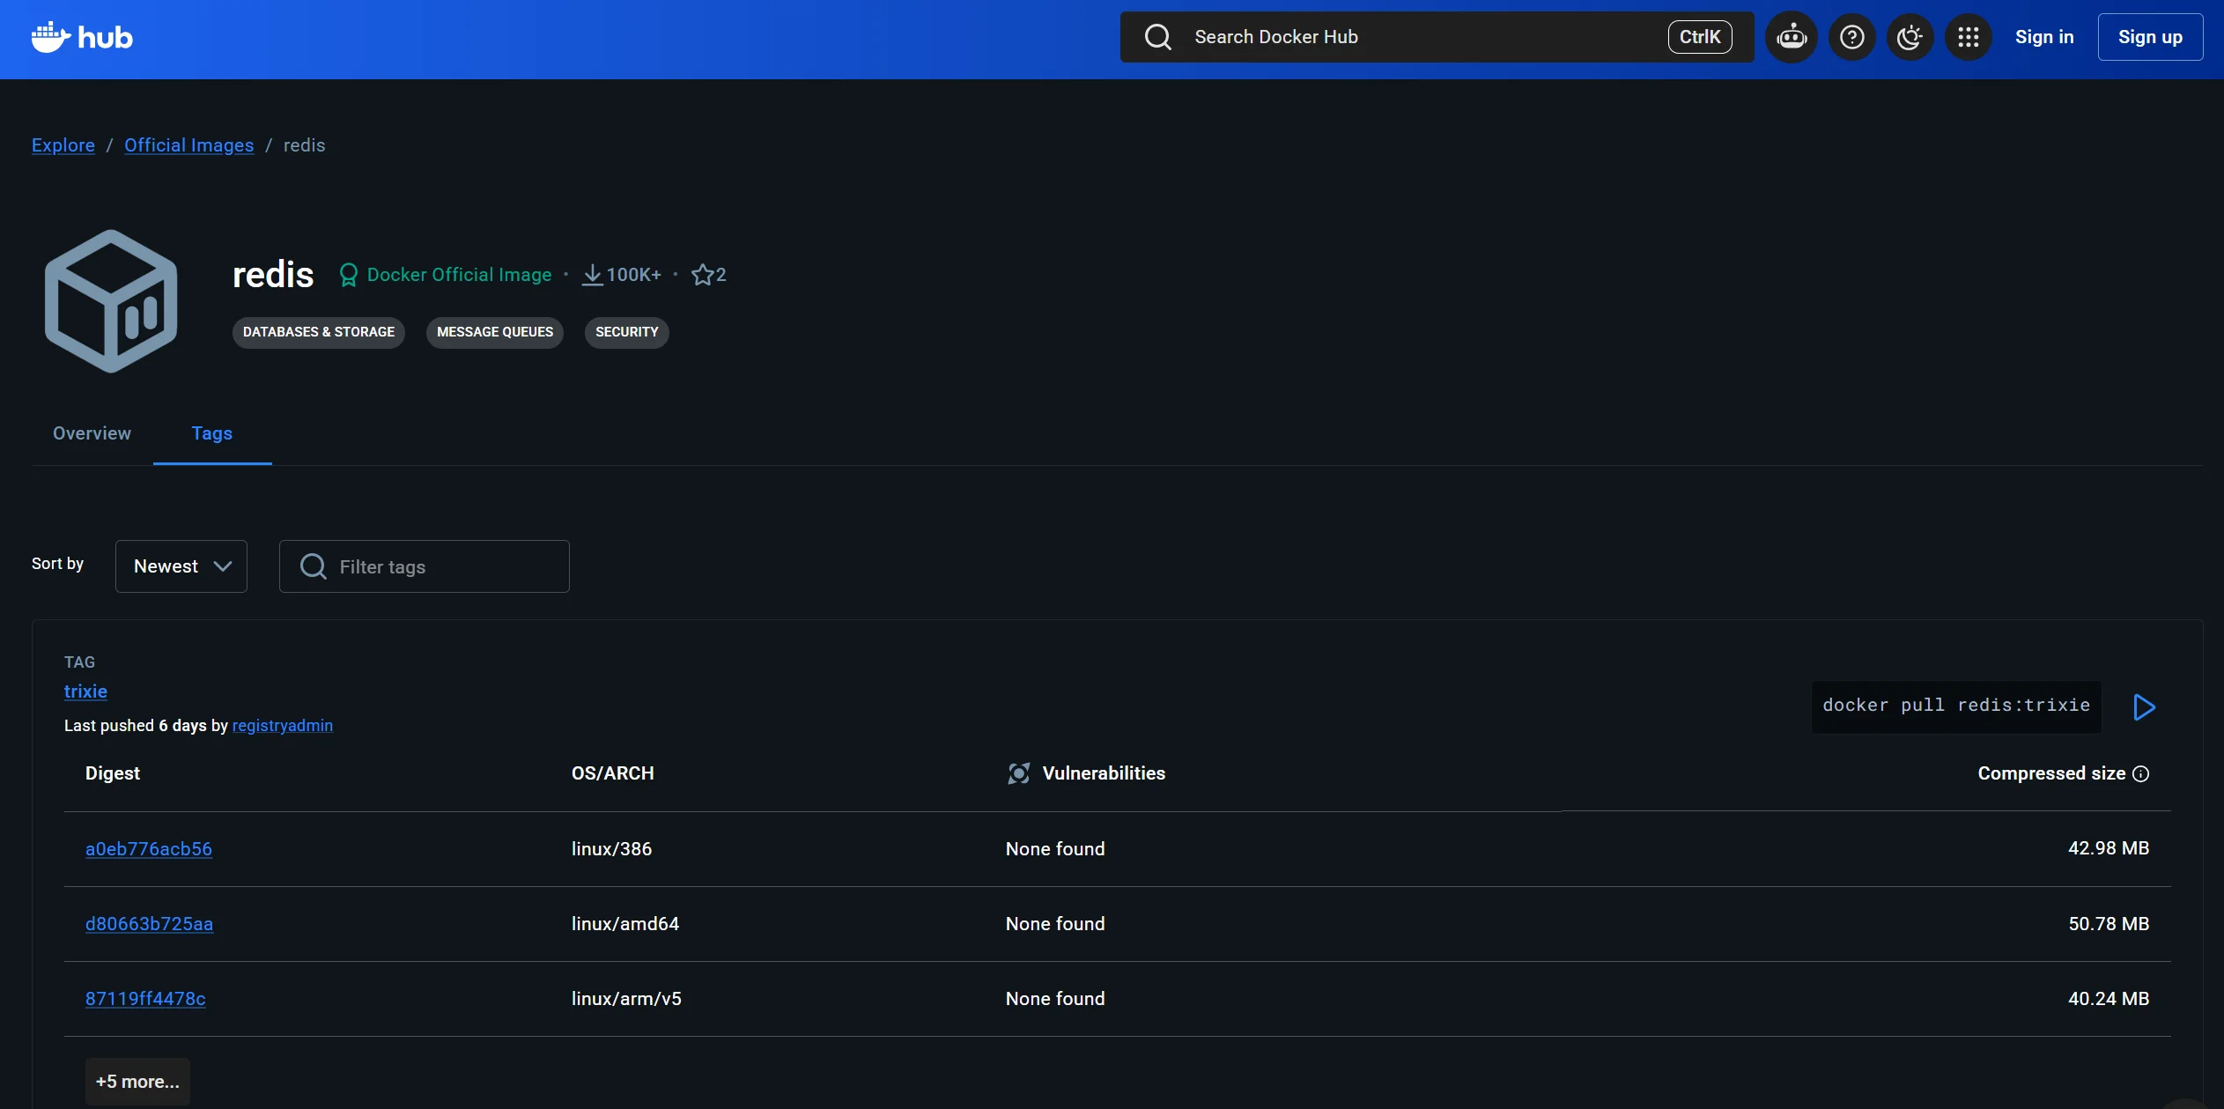Open the Gordon AI assistant robot icon
Screen dimensions: 2224x1109
1792,37
